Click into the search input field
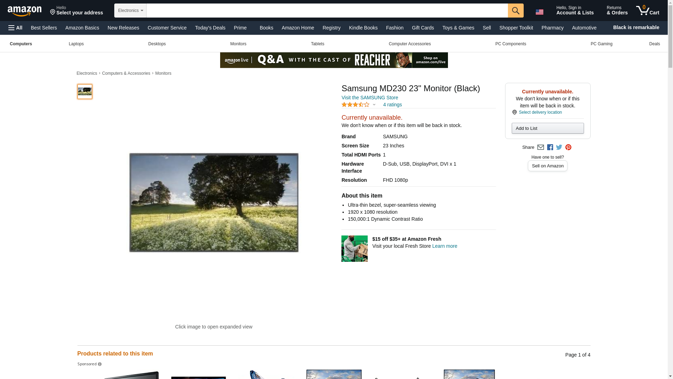This screenshot has height=379, width=673. tap(326, 11)
